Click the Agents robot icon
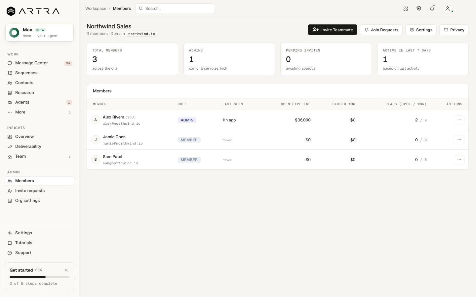Screen dimensions: 476x297 10,102
